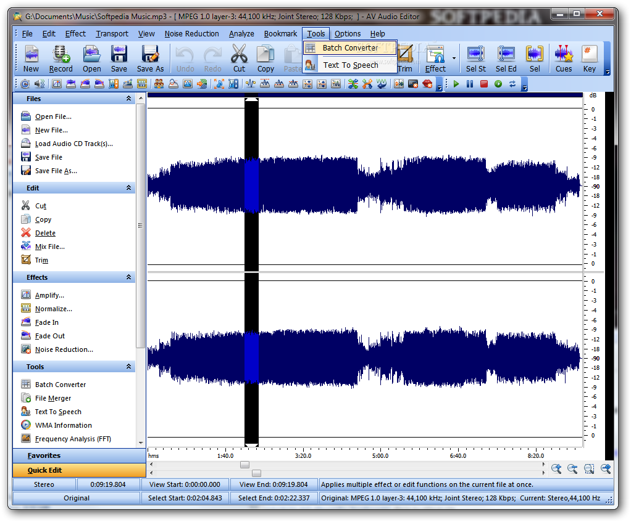This screenshot has width=631, height=522.
Task: Click the Zoom In magnifier icon
Action: click(556, 468)
